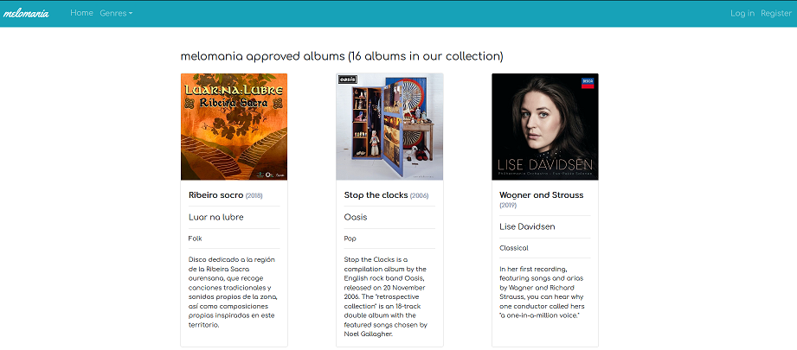Click the year (2018) beside Ribeira sacra
The image size is (797, 350).
[x=254, y=196]
